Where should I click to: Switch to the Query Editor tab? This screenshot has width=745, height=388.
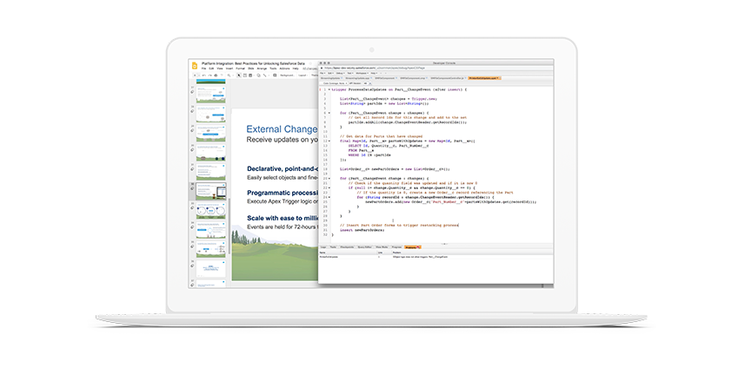(x=364, y=247)
